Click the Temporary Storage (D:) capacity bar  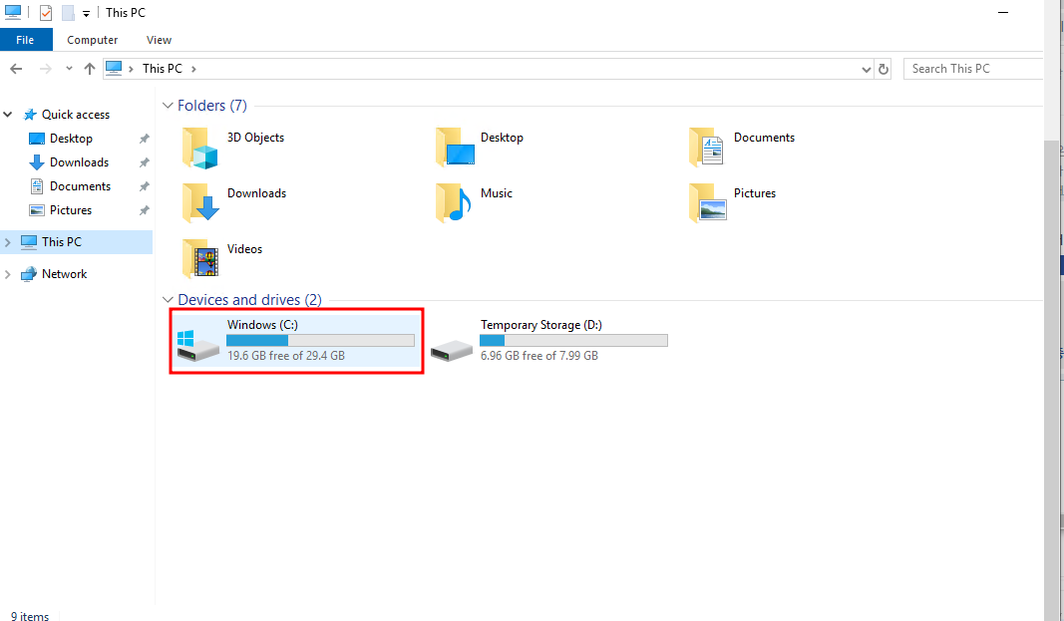[573, 340]
